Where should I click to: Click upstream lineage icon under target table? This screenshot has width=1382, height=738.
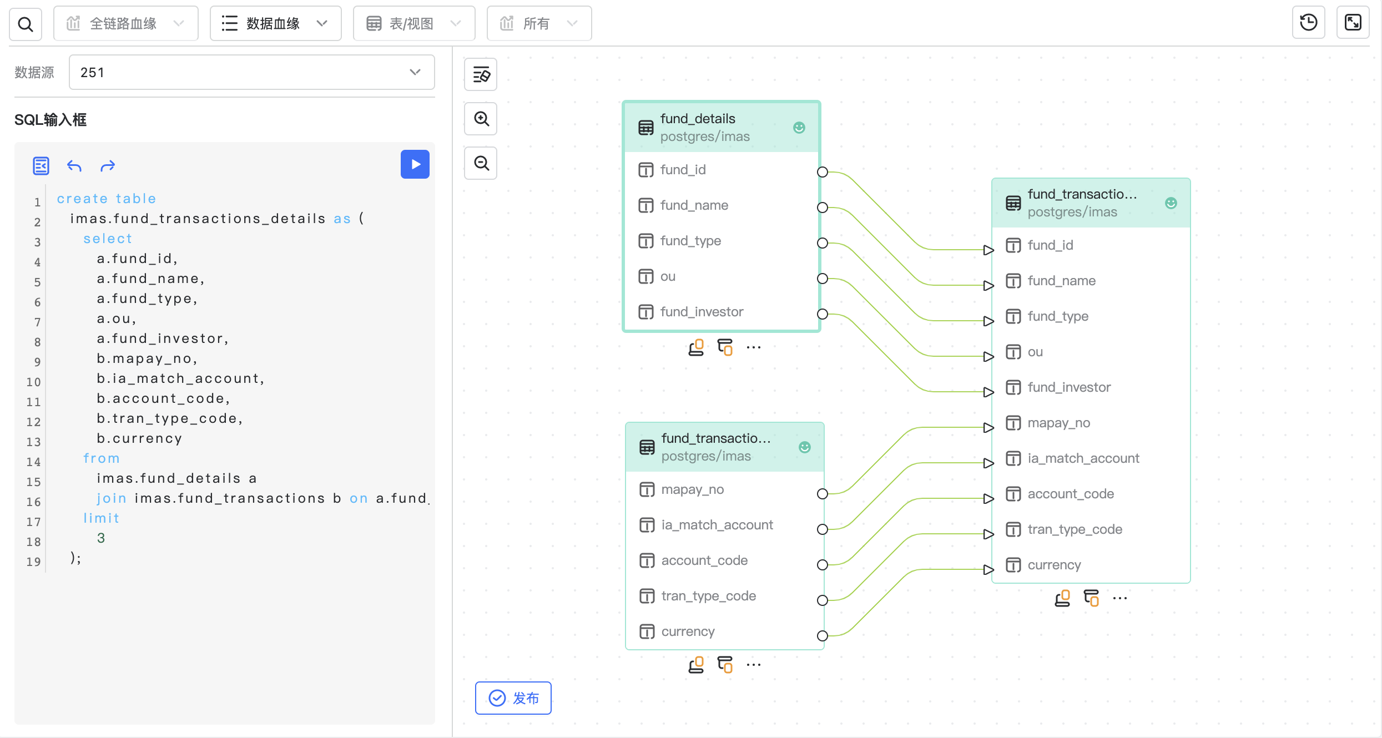pyautogui.click(x=1062, y=598)
